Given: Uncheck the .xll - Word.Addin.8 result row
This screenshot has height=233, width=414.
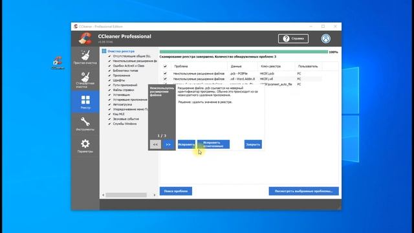Looking at the screenshot, I should 165,79.
